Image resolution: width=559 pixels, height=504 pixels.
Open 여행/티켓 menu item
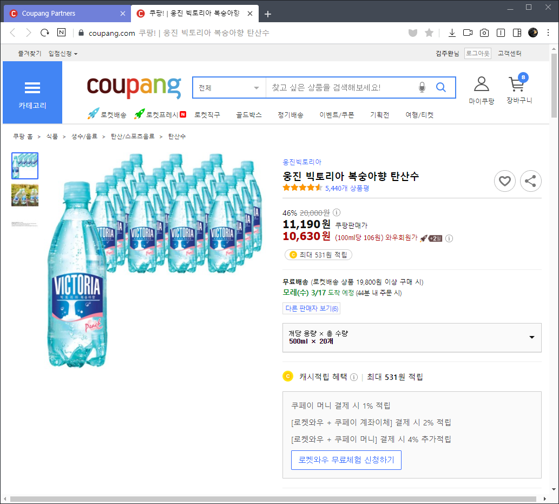pos(419,115)
